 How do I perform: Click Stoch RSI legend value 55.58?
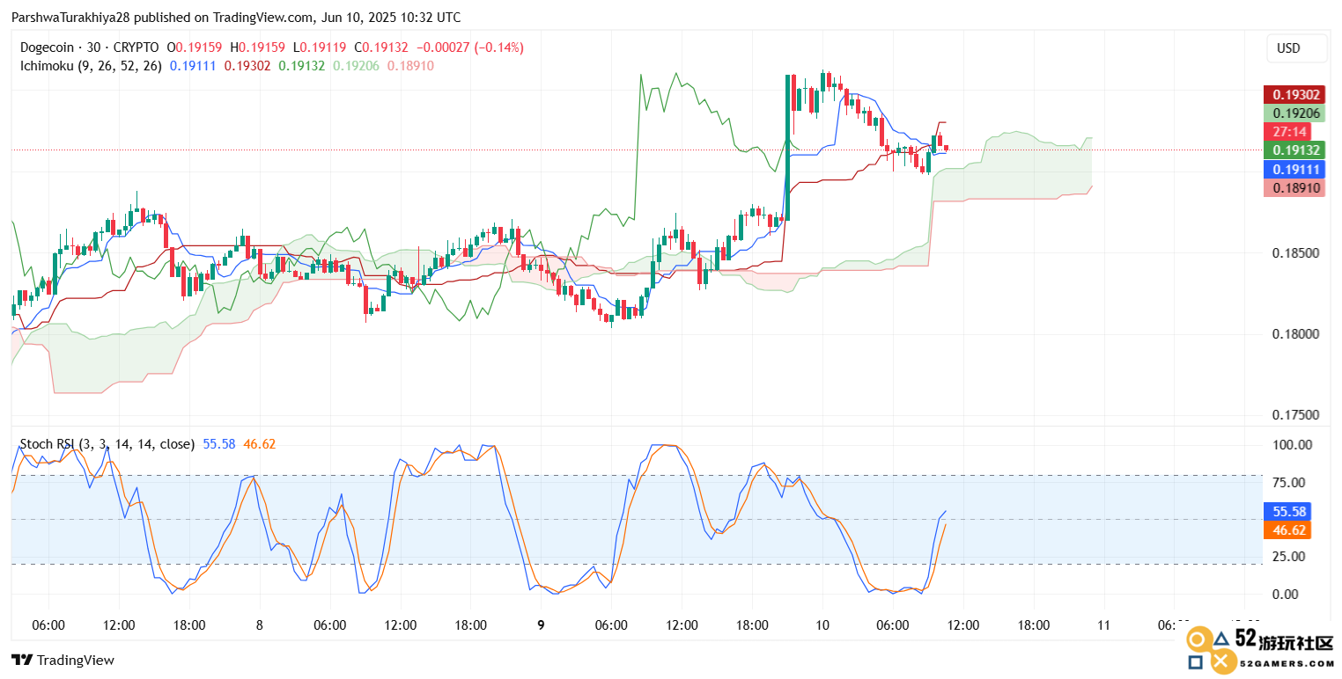click(219, 444)
